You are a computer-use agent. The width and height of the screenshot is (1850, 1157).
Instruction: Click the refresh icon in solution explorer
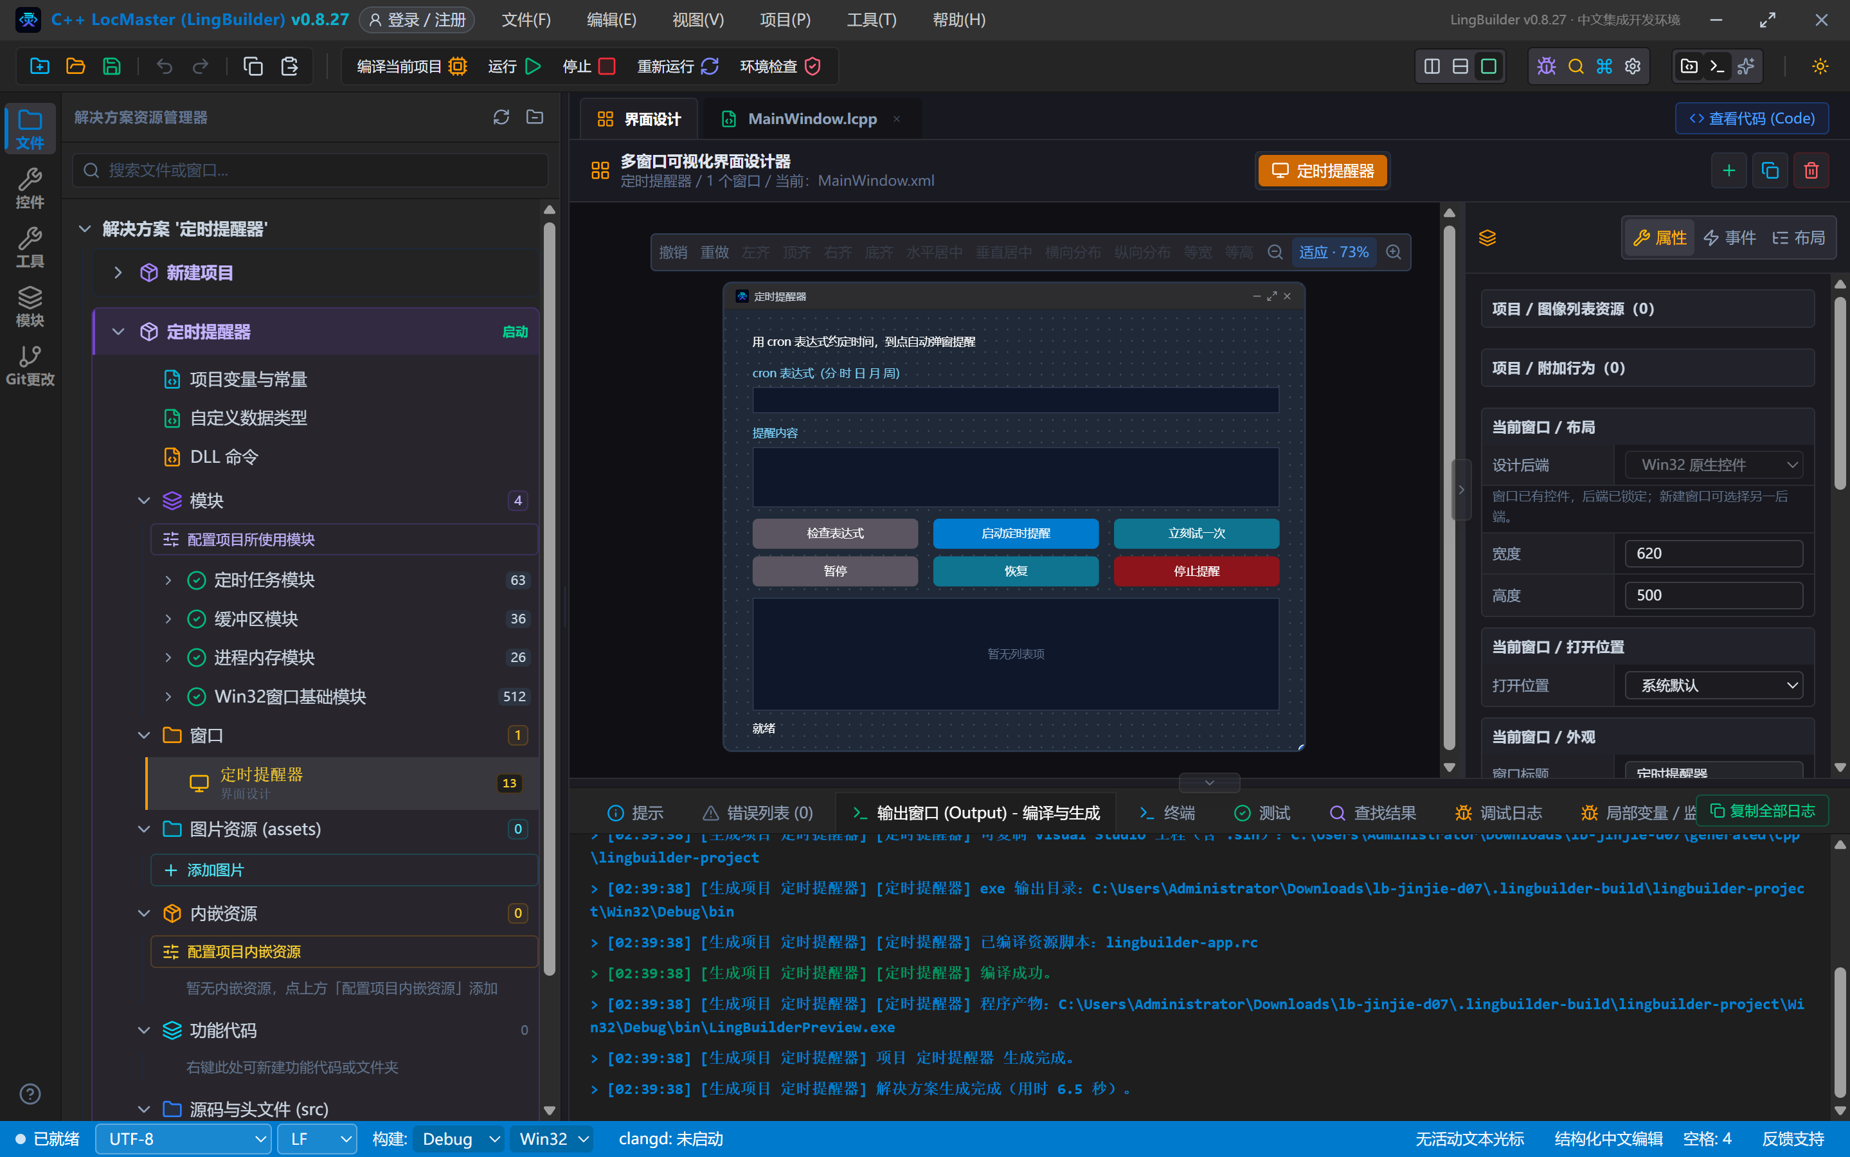click(x=501, y=117)
